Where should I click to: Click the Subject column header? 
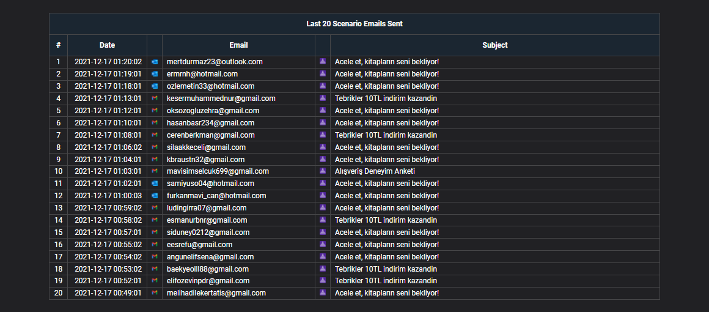(494, 45)
